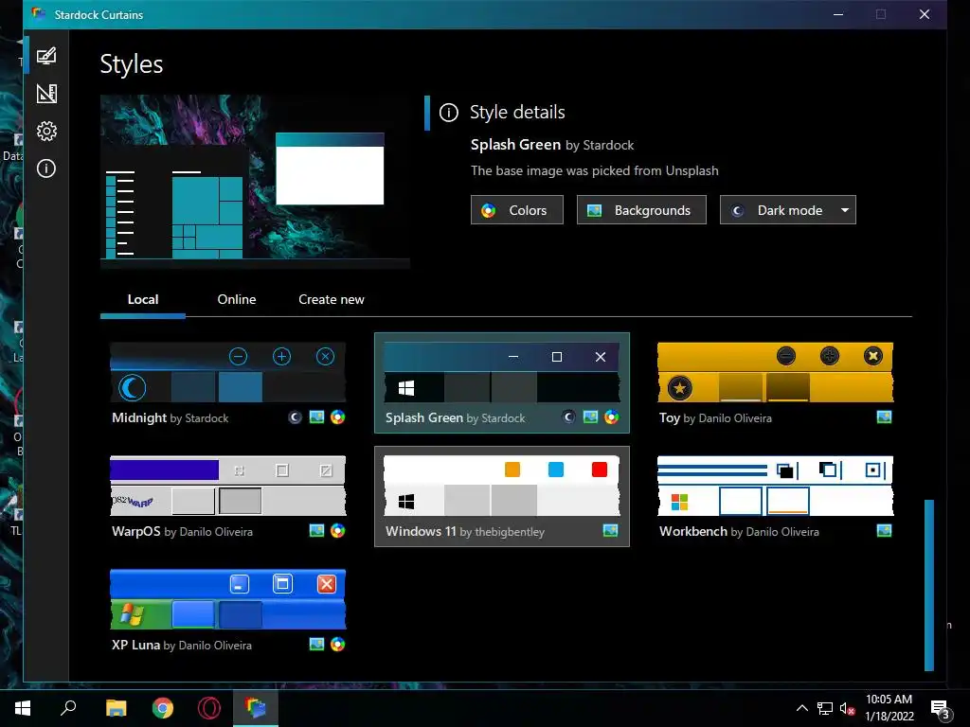The image size is (970, 727).
Task: Expand Dark mode dropdown arrow
Action: point(844,210)
